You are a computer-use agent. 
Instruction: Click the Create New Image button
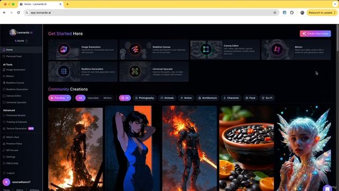click(315, 33)
